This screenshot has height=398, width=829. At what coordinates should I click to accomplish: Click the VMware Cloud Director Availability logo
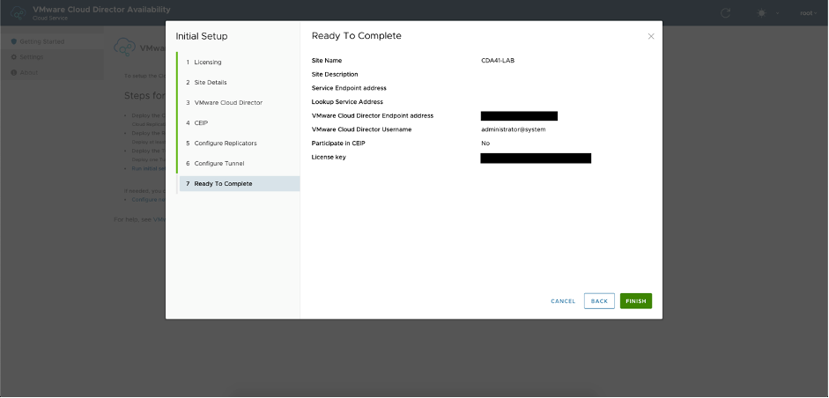(x=16, y=13)
